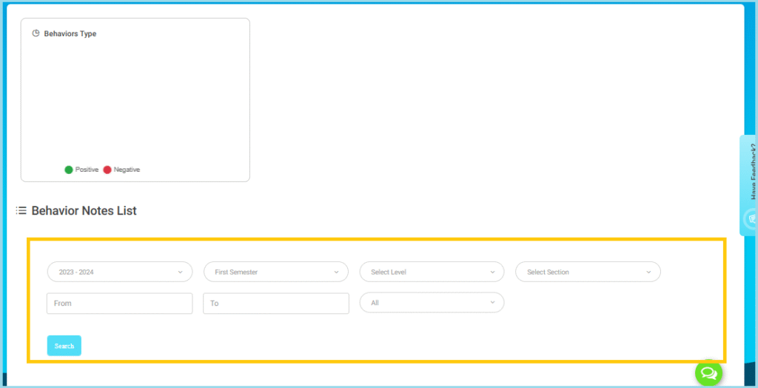Toggle the Negative series legend label

[x=127, y=170]
